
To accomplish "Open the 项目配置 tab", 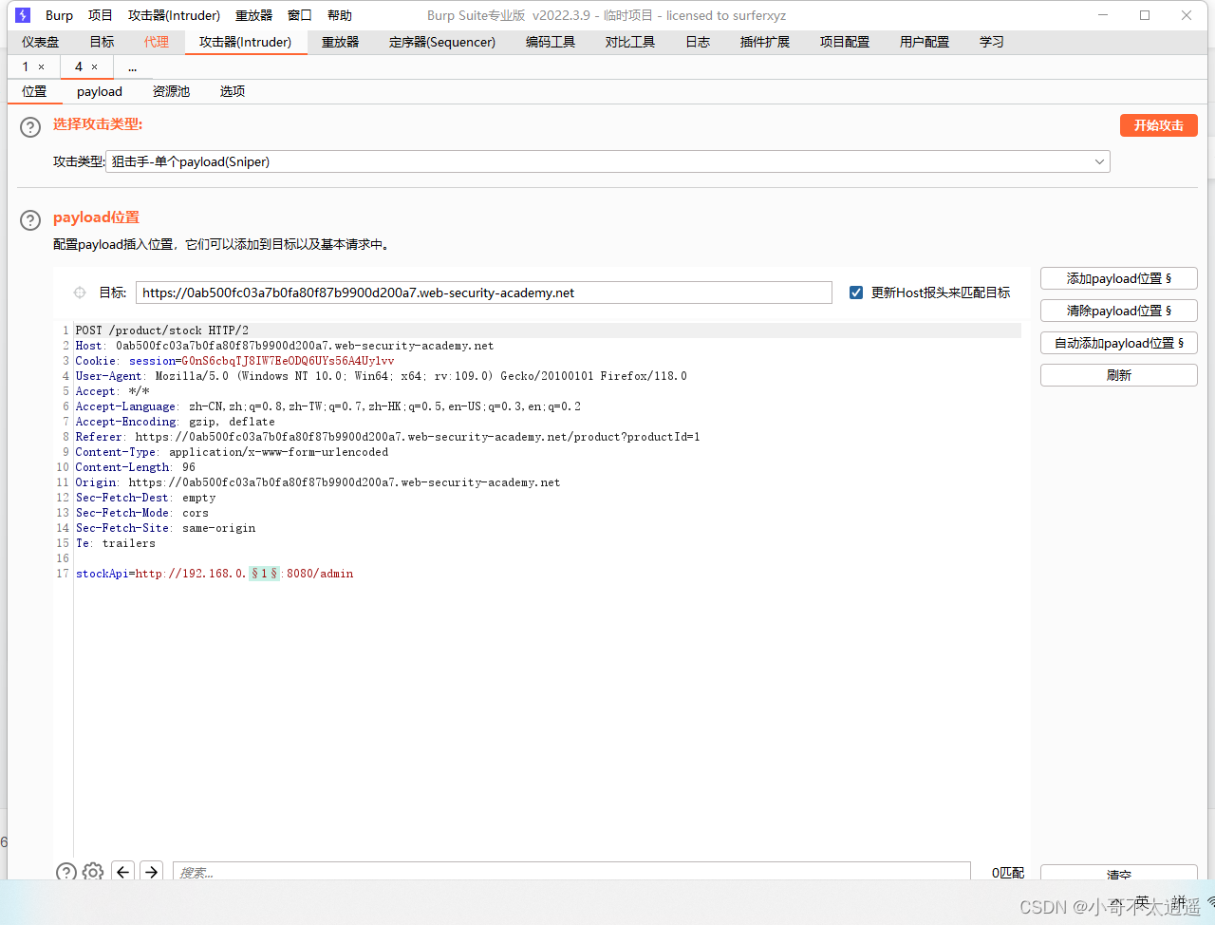I will [845, 42].
